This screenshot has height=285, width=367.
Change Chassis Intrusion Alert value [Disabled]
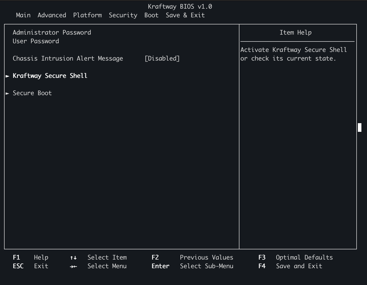tap(162, 59)
